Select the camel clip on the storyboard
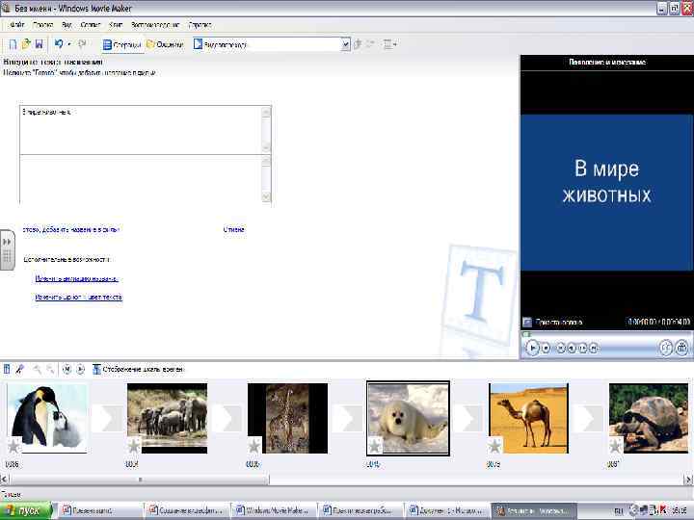This screenshot has width=694, height=520. pyautogui.click(x=528, y=418)
